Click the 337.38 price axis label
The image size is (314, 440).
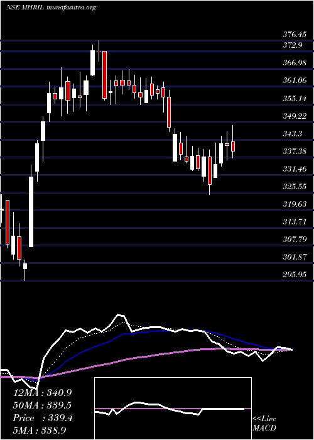coord(295,151)
